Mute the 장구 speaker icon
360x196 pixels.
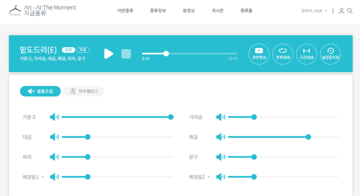coord(221,157)
